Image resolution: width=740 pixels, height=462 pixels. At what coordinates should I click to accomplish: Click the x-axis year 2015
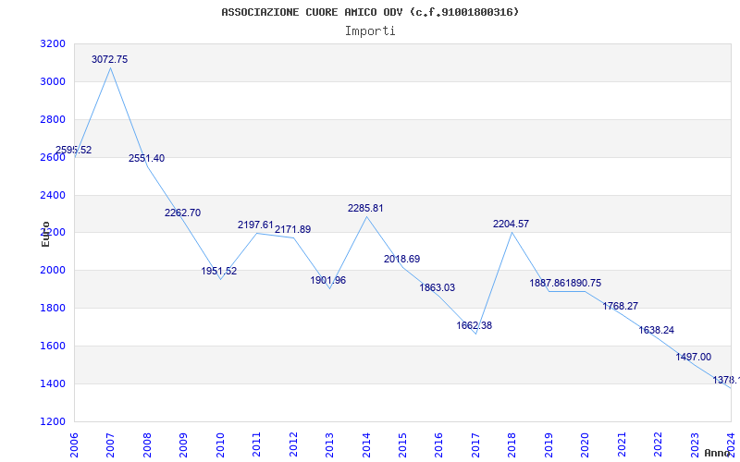pyautogui.click(x=403, y=444)
